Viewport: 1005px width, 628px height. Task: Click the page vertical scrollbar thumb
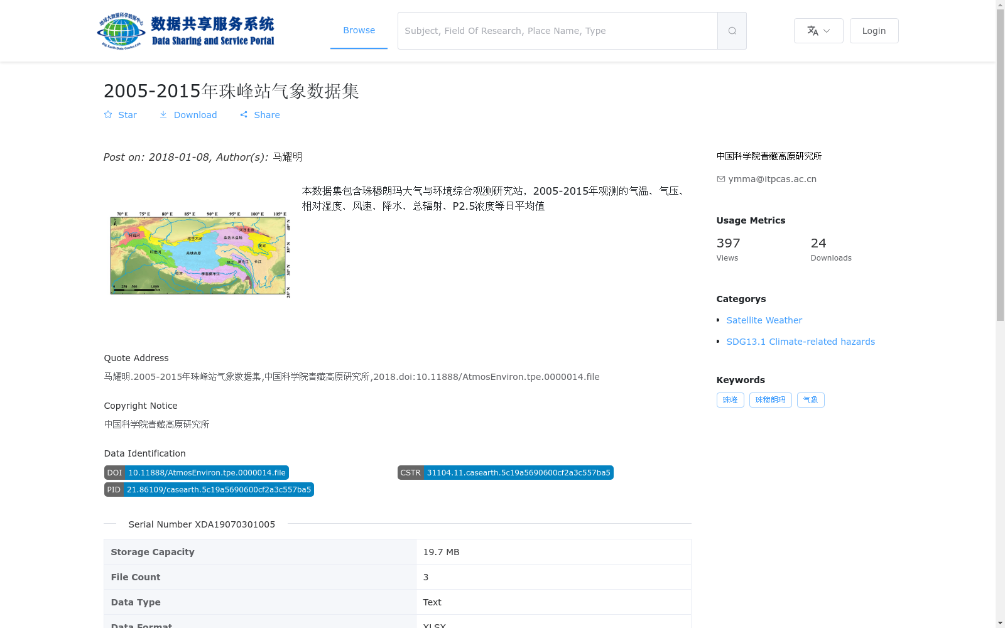(x=1000, y=165)
